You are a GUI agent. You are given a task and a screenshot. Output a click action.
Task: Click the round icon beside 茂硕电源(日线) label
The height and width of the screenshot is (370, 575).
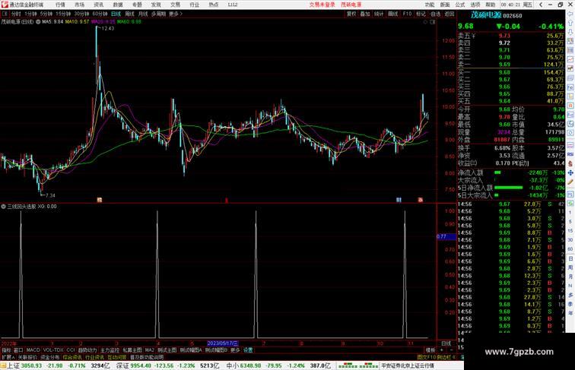click(x=38, y=22)
